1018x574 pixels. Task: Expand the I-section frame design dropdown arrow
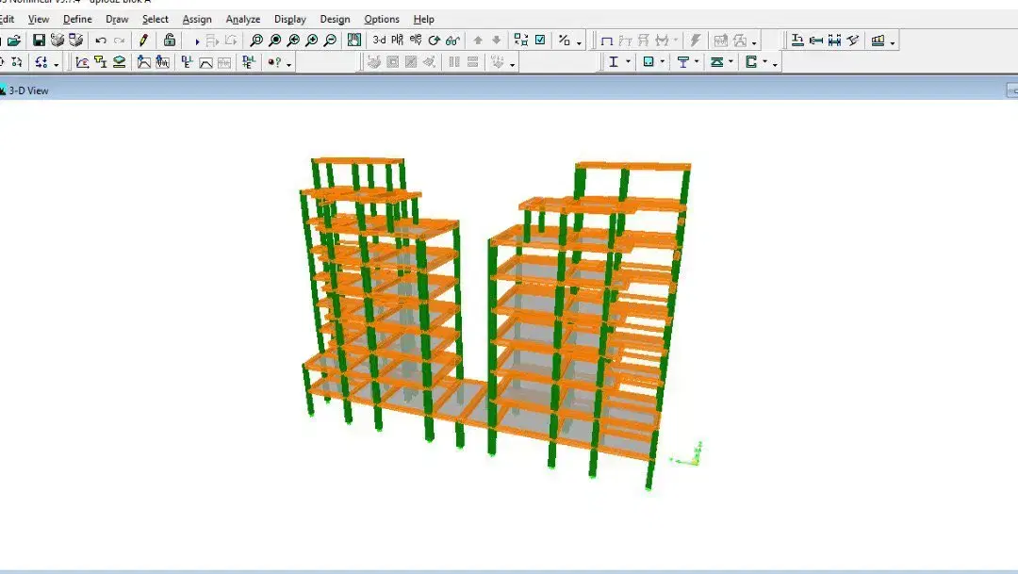coord(628,61)
